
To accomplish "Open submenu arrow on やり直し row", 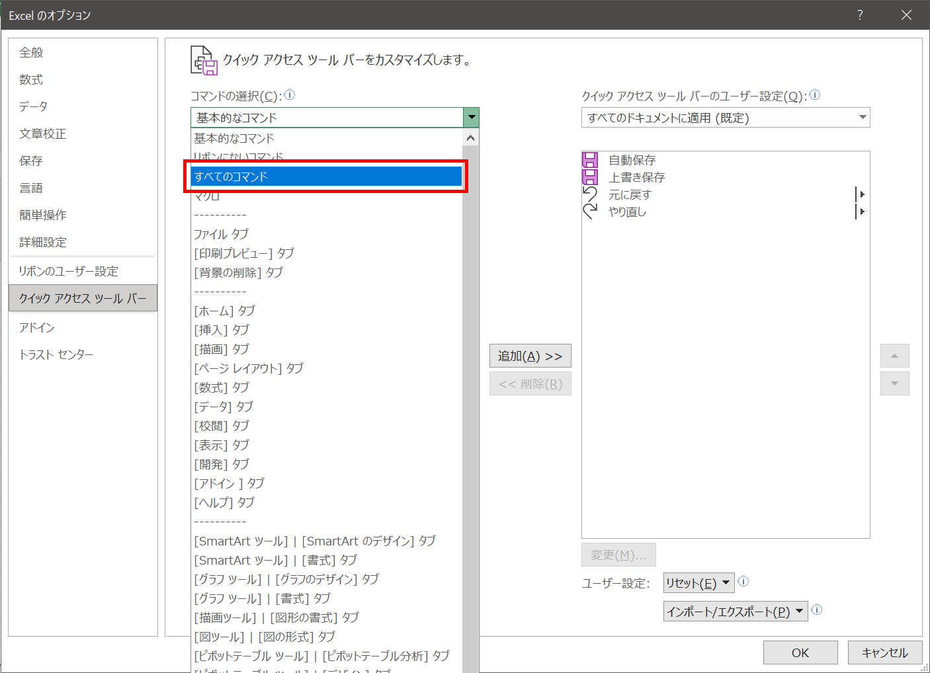I will point(861,212).
